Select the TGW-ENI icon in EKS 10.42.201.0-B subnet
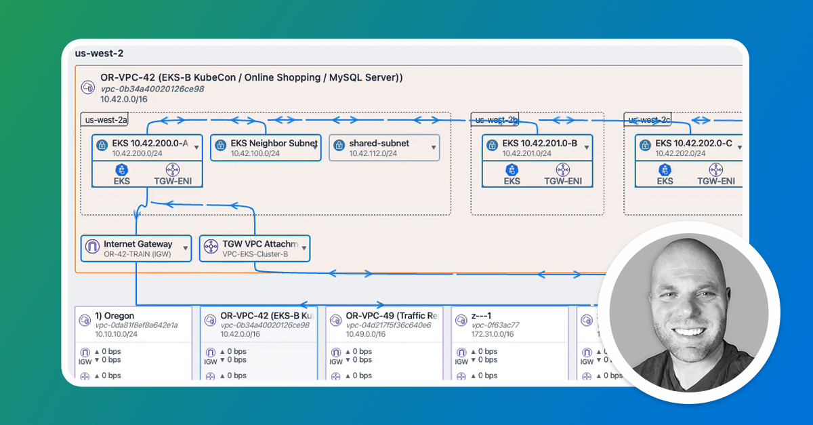 (x=562, y=169)
